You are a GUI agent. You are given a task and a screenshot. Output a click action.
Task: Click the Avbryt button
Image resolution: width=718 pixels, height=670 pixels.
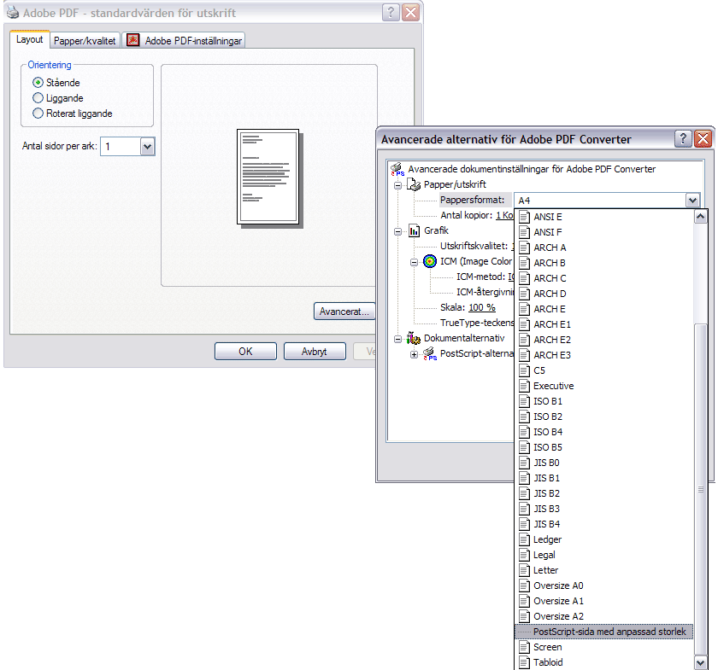pos(315,352)
